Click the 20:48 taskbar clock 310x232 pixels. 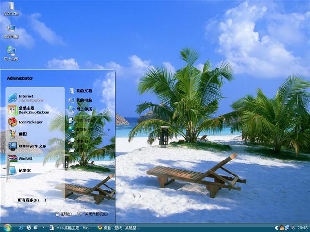pos(302,228)
